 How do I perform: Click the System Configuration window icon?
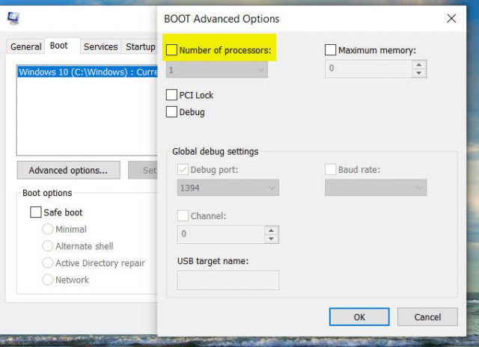(x=13, y=18)
